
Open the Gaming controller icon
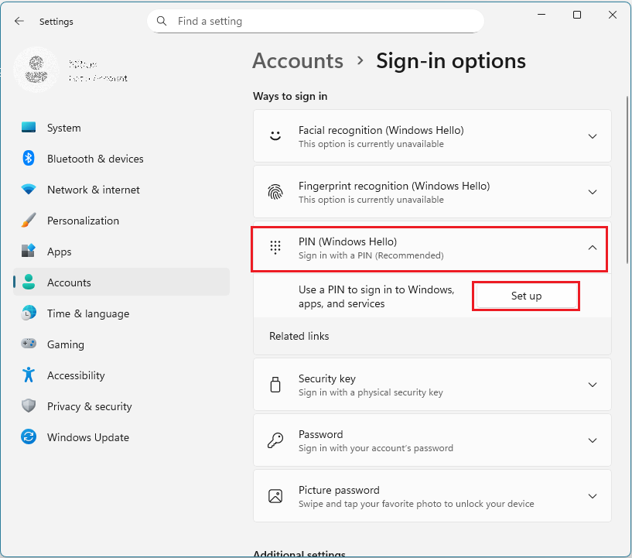pos(29,344)
